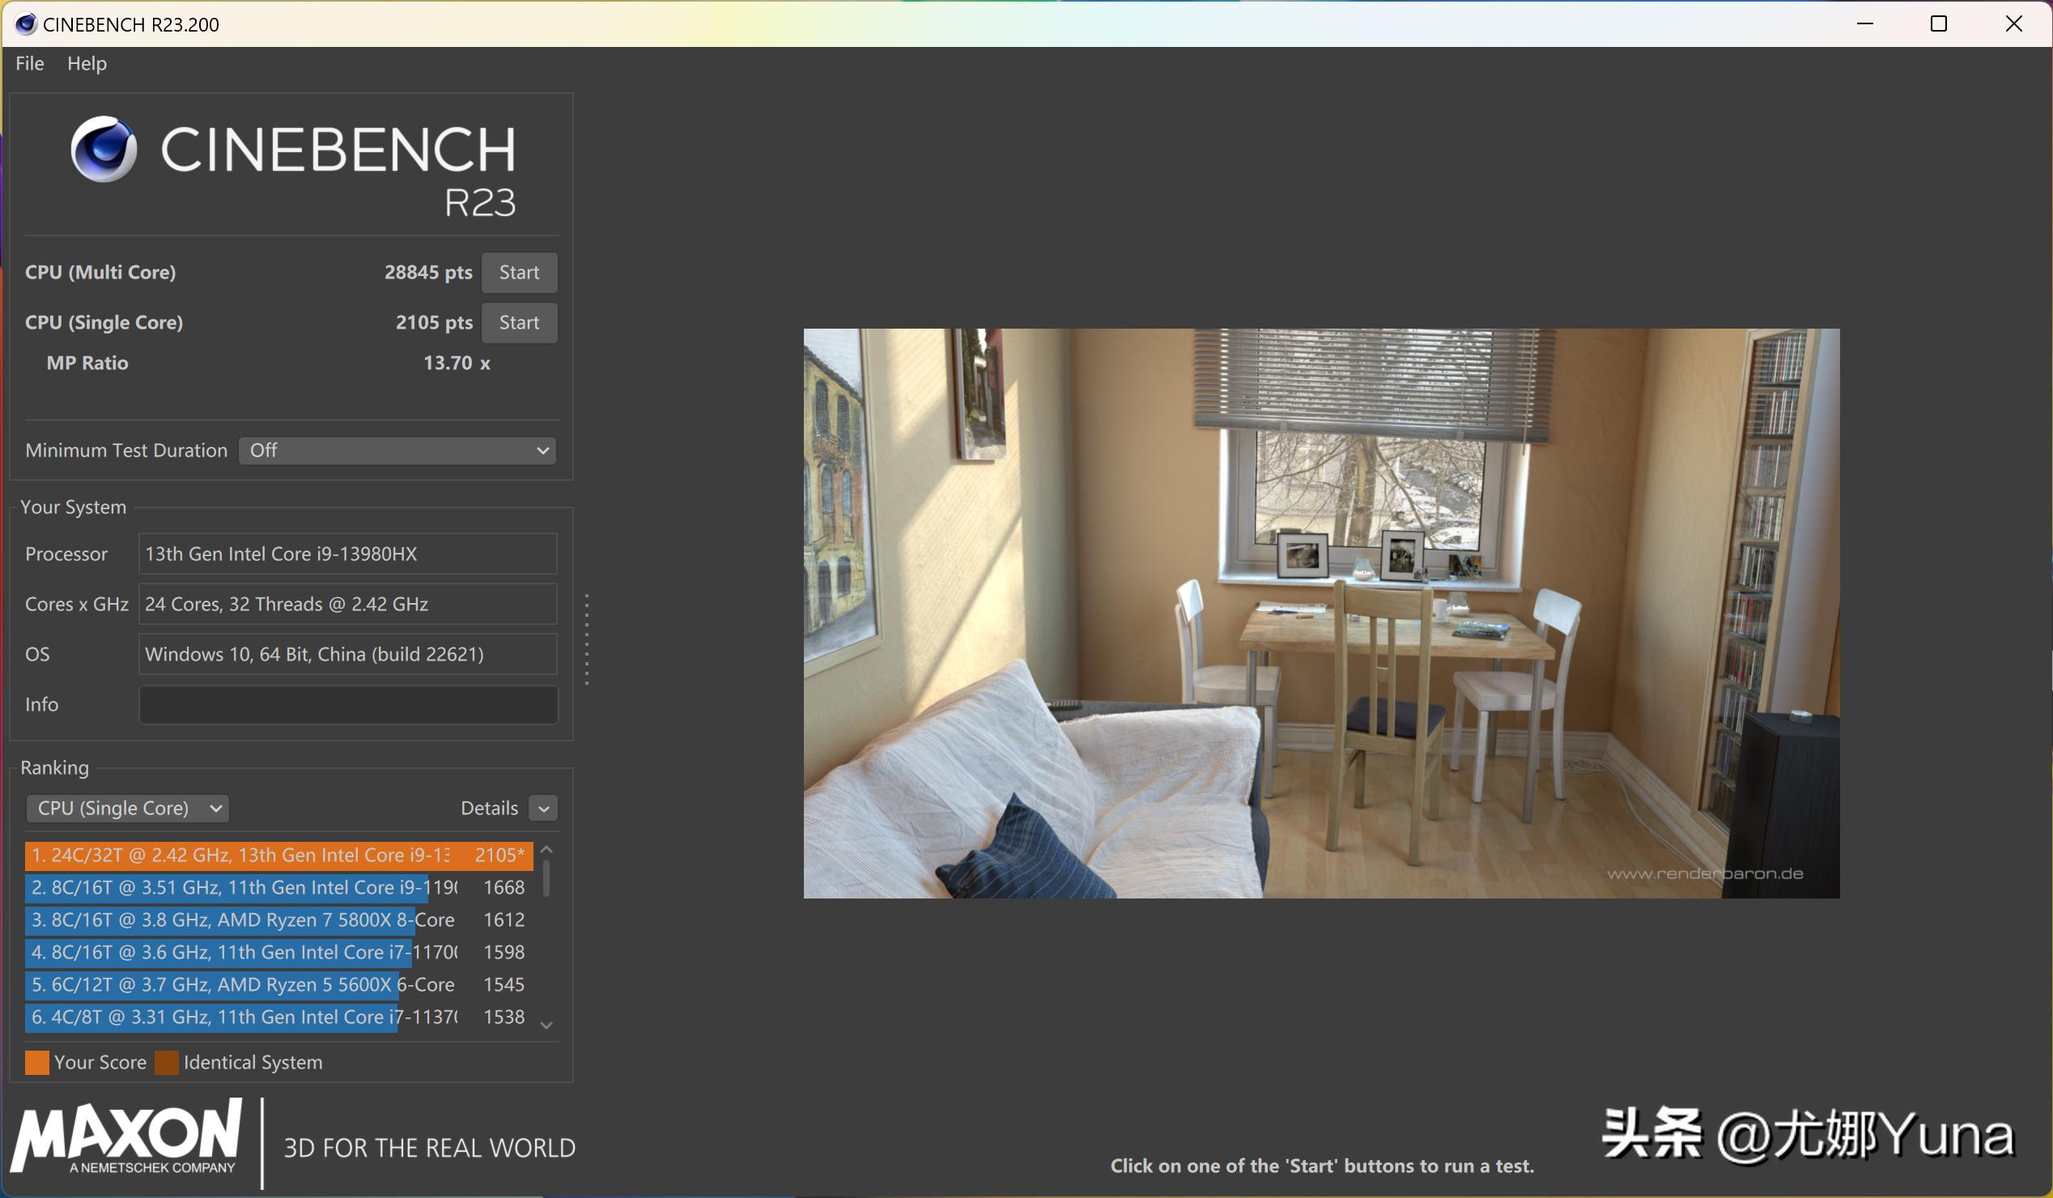Viewport: 2053px width, 1198px height.
Task: Open the Help menu
Action: click(87, 63)
